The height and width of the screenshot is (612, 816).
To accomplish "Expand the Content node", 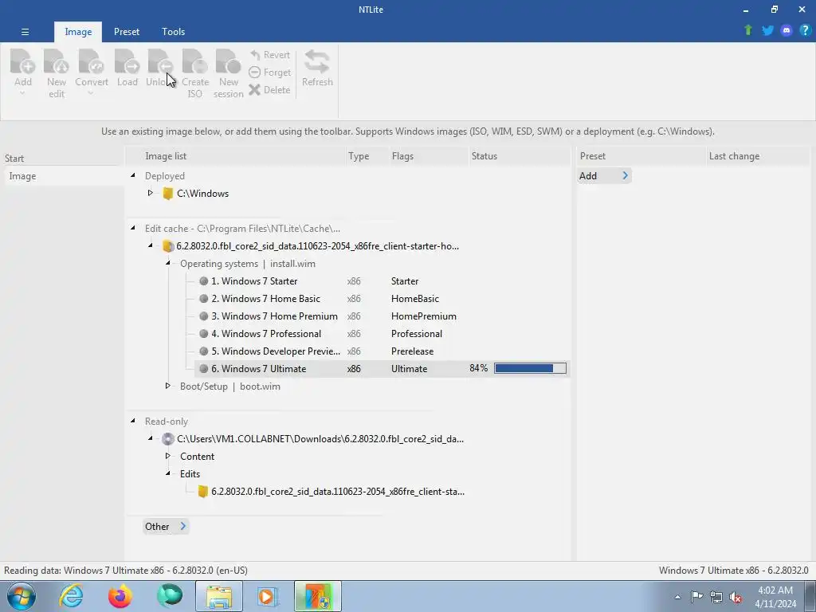I will [167, 456].
